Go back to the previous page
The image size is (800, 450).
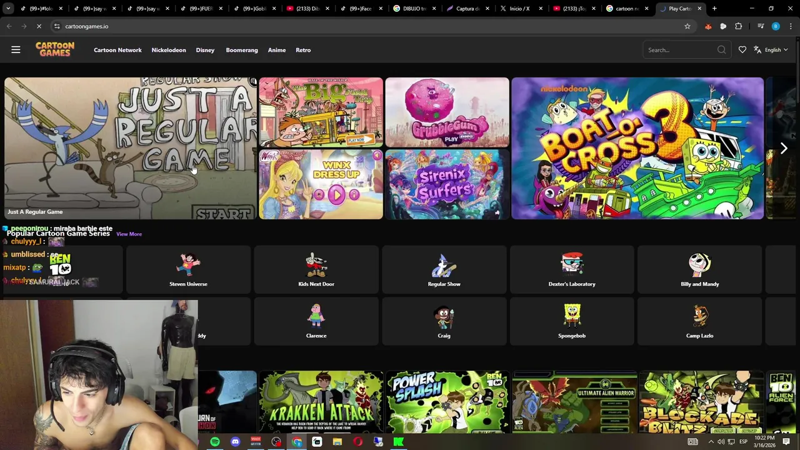pyautogui.click(x=9, y=26)
